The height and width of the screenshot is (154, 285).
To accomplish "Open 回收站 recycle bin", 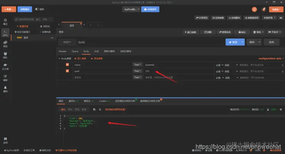I will [45, 26].
